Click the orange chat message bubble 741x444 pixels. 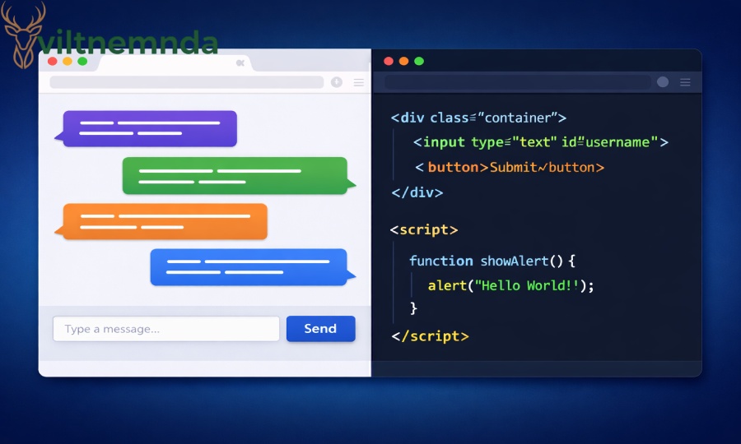(161, 221)
